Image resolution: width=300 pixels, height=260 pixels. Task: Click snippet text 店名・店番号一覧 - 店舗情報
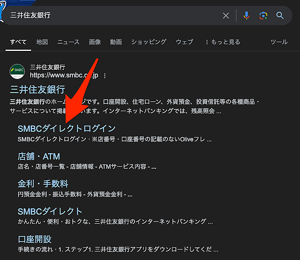point(56,167)
